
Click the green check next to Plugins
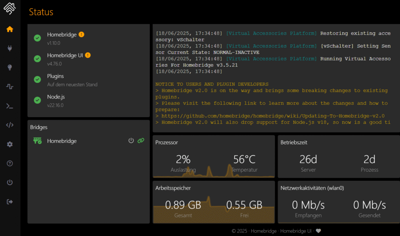pos(37,79)
